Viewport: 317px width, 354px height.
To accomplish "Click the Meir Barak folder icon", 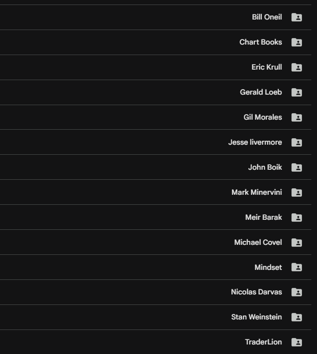I will [296, 217].
